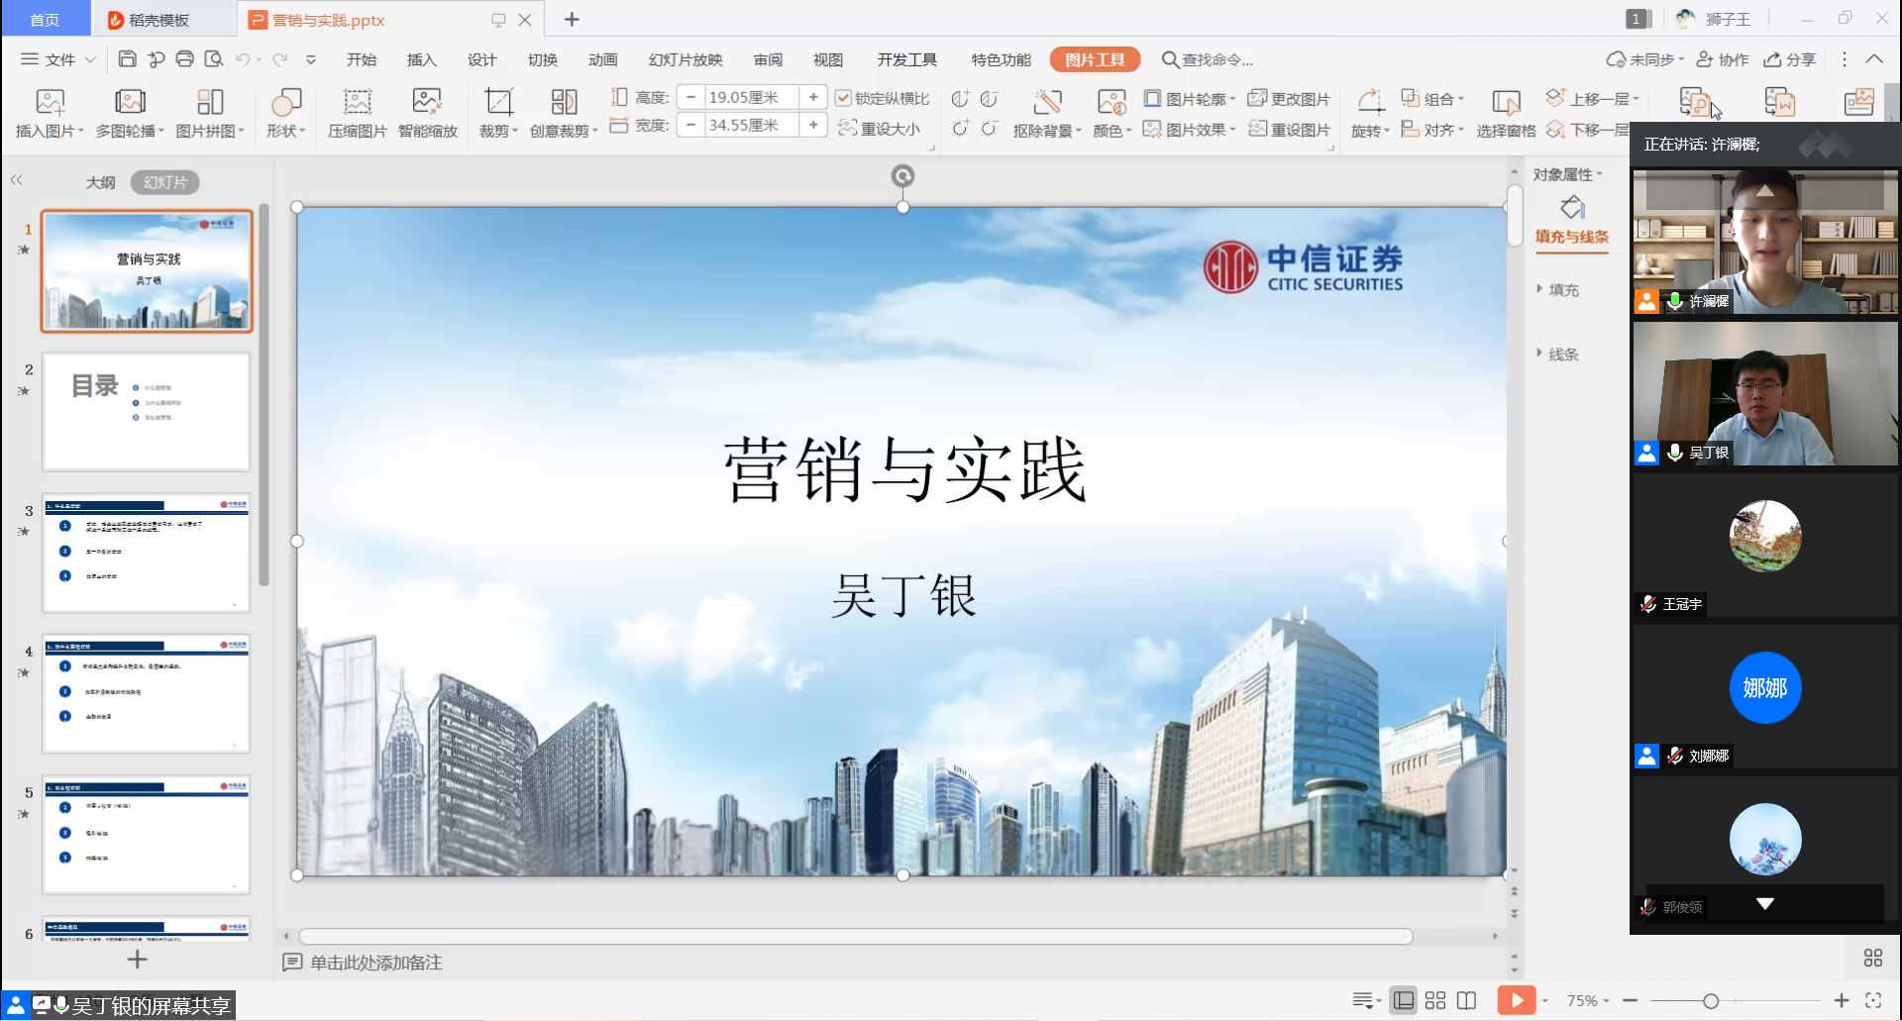Click the Smart Zoom (智能缩放) icon
The width and height of the screenshot is (1902, 1021).
(427, 103)
